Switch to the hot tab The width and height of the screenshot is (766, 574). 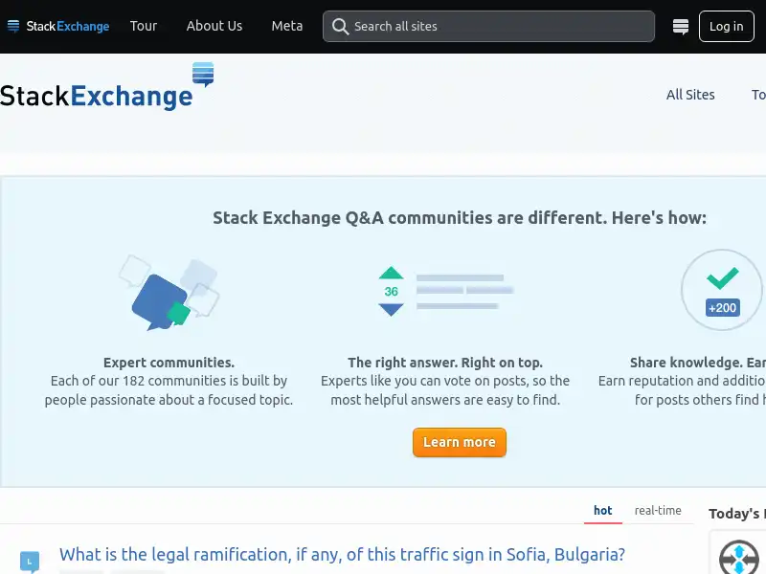(x=602, y=510)
